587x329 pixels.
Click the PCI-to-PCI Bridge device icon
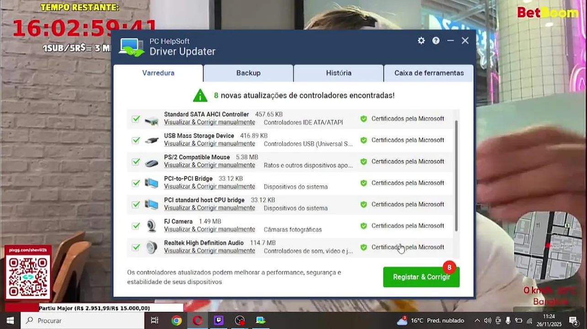[x=151, y=183]
